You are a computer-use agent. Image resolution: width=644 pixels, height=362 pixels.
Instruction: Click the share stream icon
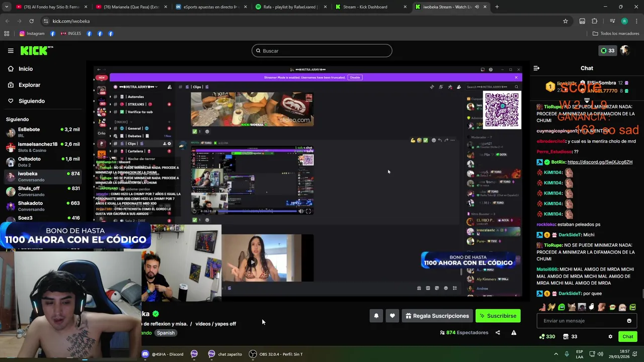coord(498,332)
